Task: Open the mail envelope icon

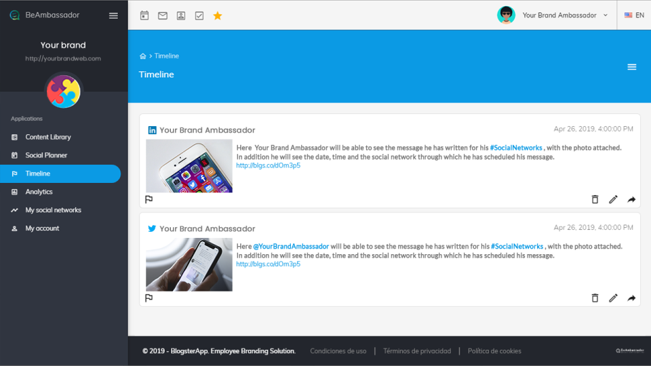Action: 163,16
